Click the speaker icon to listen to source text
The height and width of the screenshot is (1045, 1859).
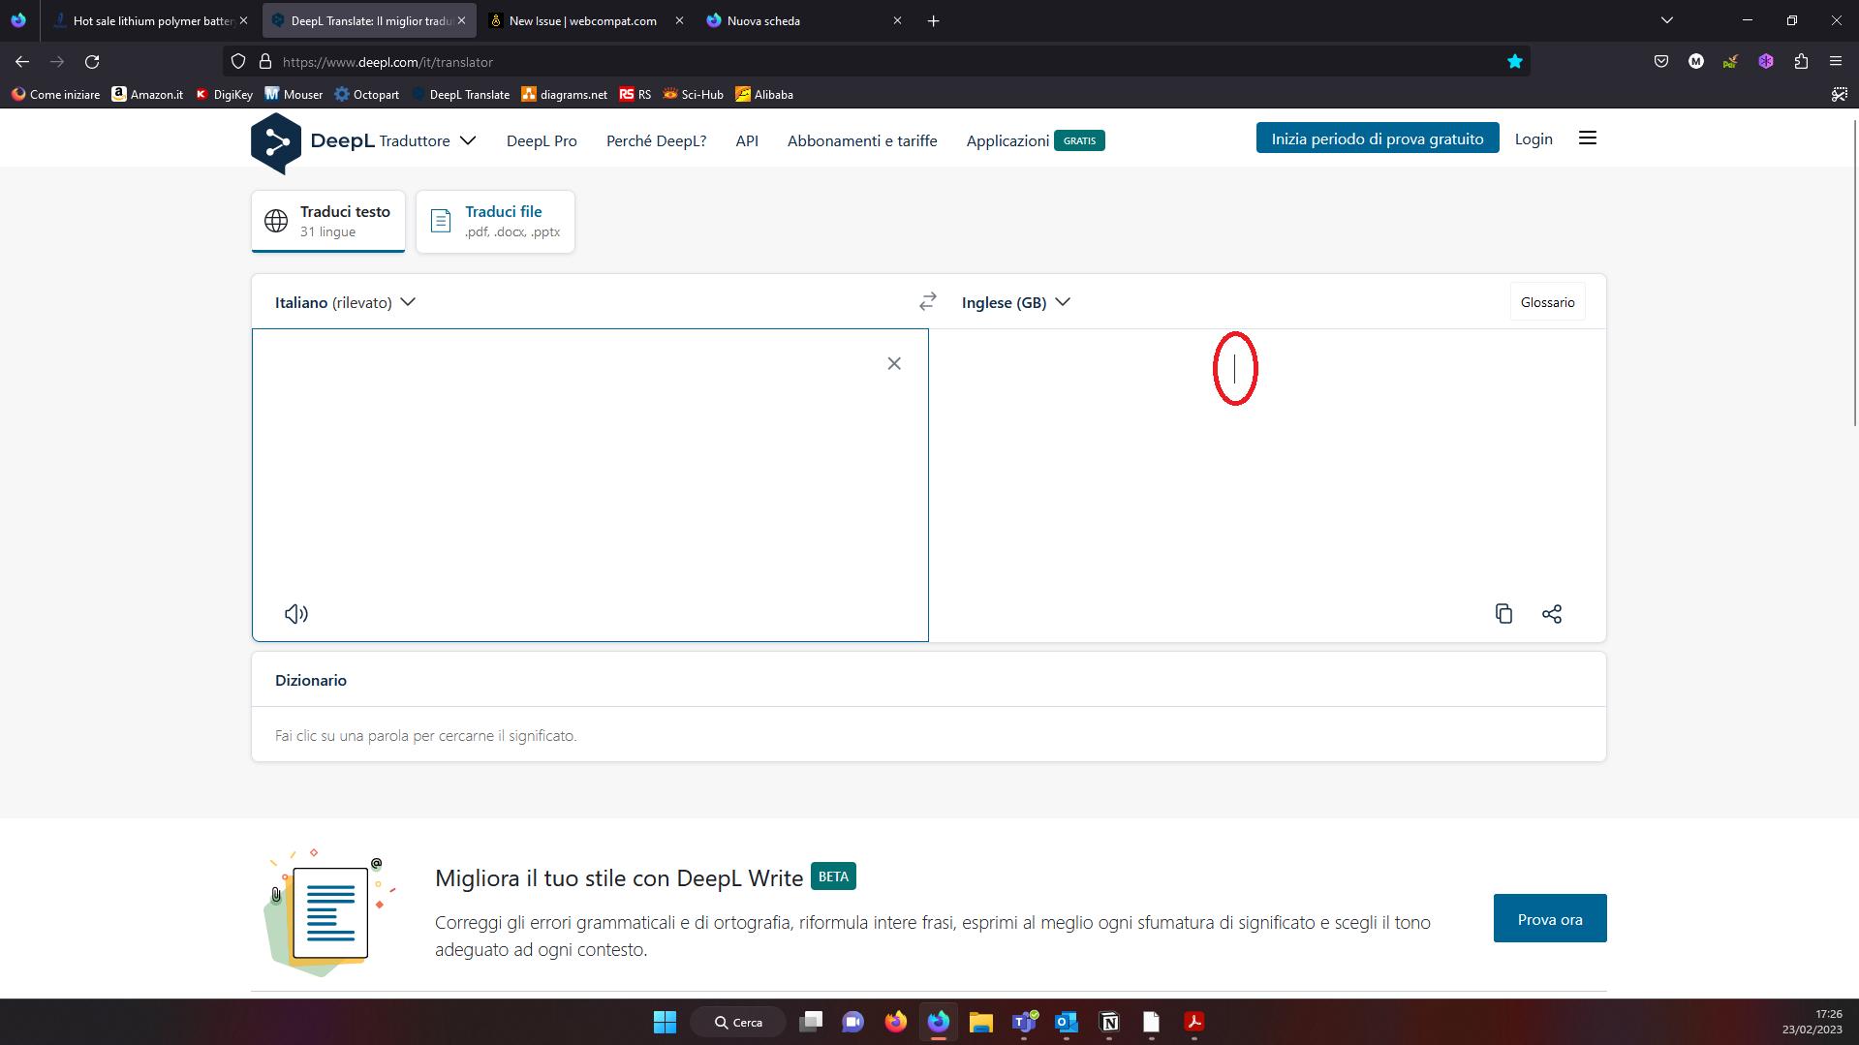tap(295, 613)
